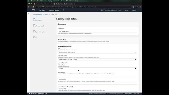Go forward in the browser
The height and width of the screenshot is (95, 169).
pos(31,7)
